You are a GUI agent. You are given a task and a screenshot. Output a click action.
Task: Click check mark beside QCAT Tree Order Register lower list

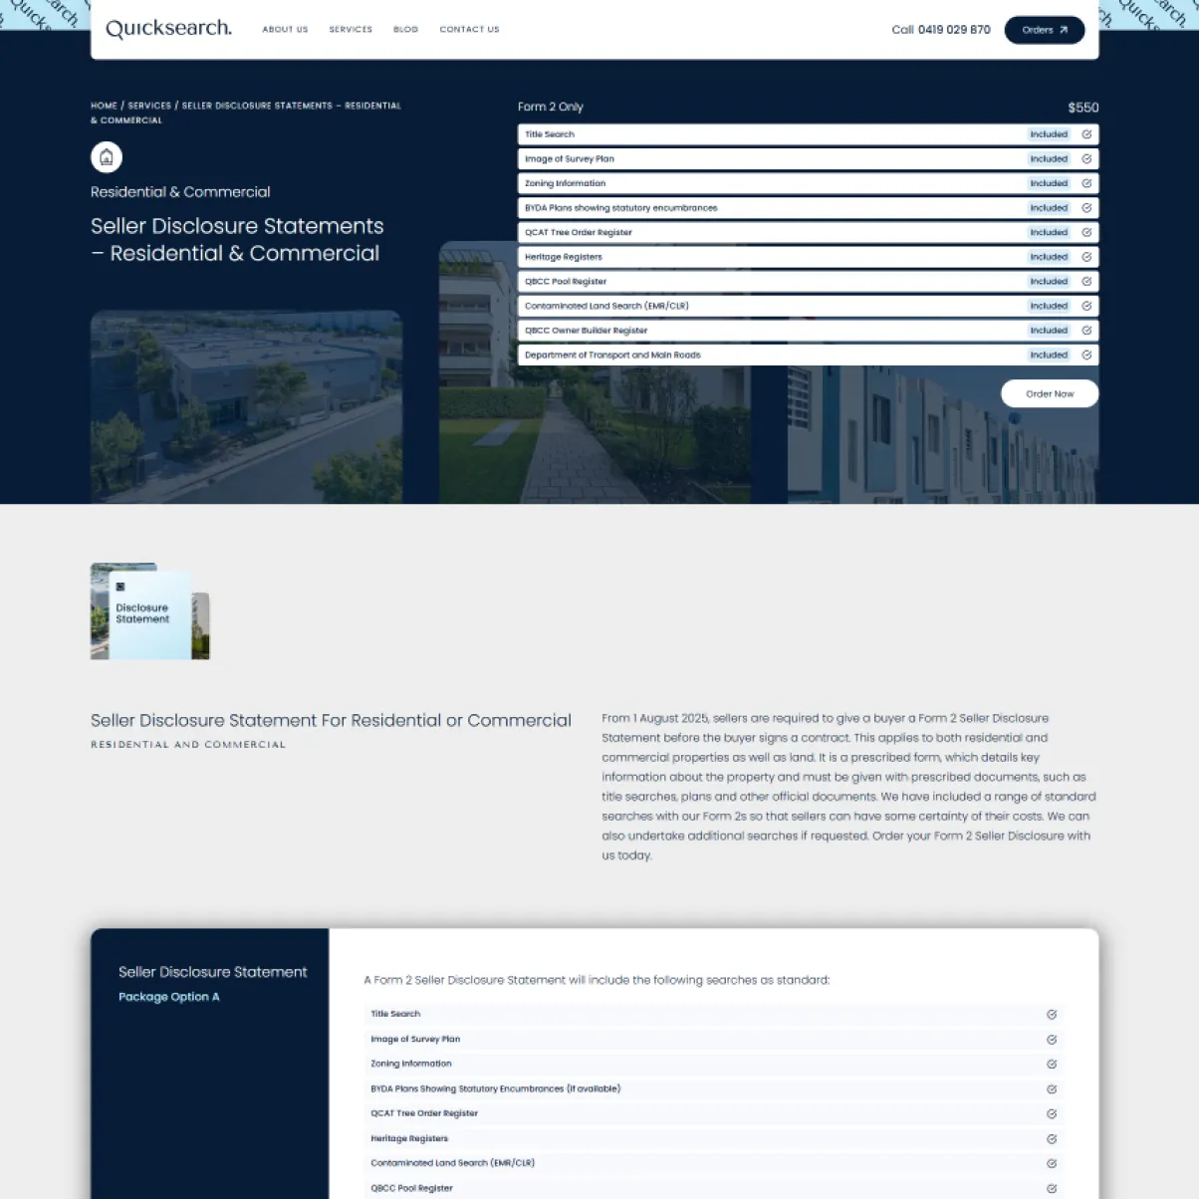(x=1052, y=1114)
